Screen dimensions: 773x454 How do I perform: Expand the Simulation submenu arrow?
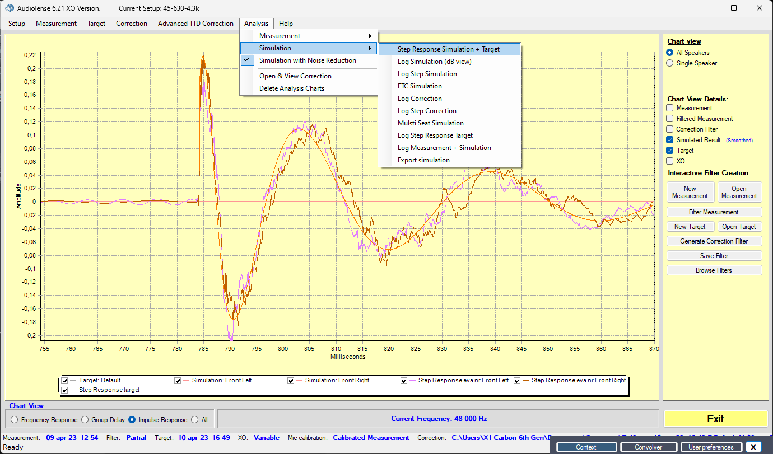click(x=370, y=48)
